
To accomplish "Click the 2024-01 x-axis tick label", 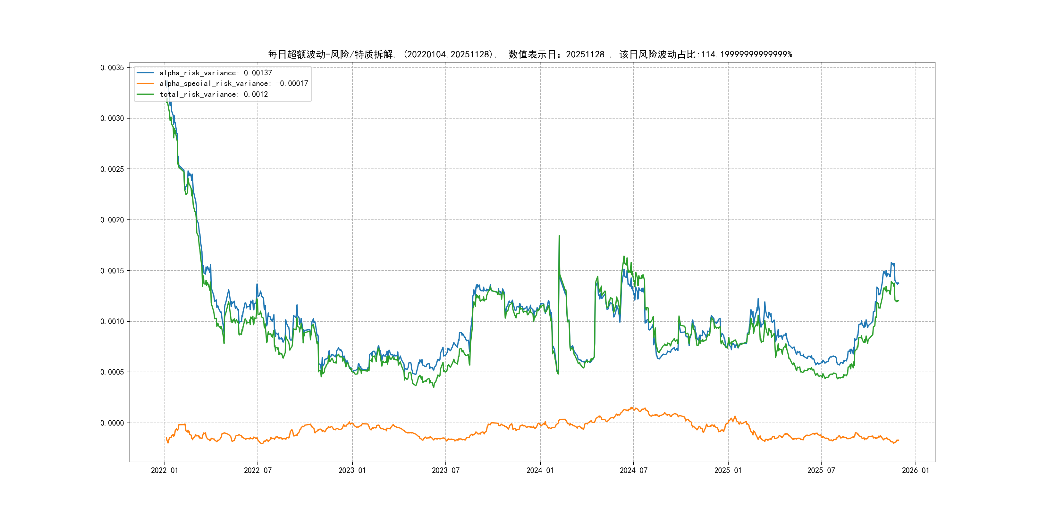I will click(540, 471).
